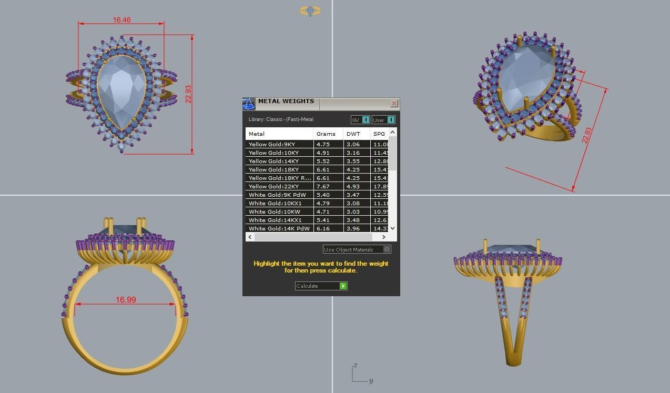
Task: Select the Yellow Gold:10KY row
Action: [x=317, y=153]
